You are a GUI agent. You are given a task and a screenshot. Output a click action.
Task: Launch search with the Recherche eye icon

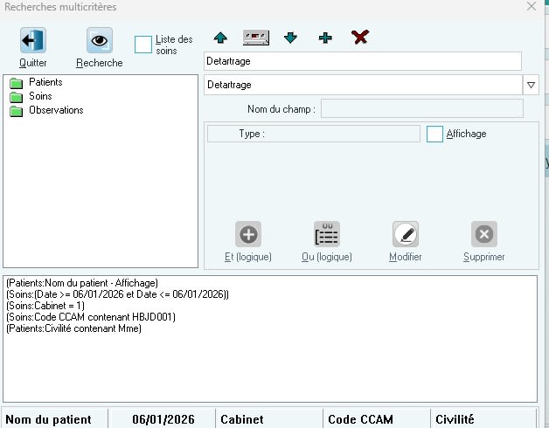click(99, 41)
